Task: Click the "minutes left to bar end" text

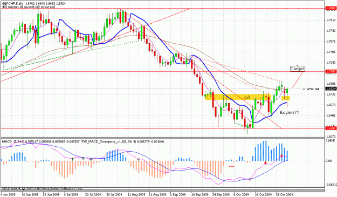Action: [29, 7]
